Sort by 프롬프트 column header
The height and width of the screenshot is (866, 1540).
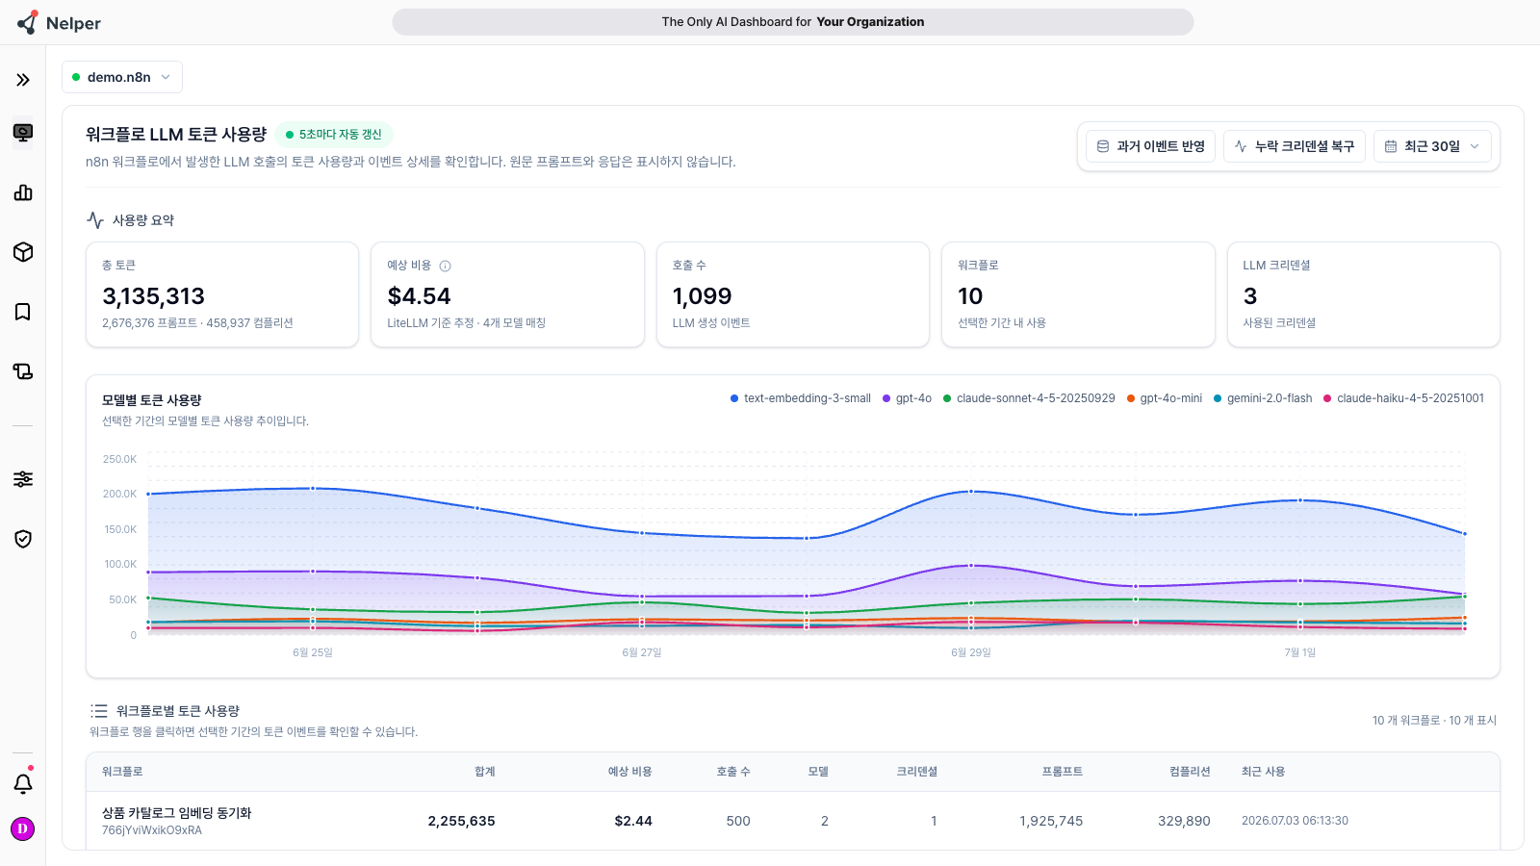point(1063,772)
